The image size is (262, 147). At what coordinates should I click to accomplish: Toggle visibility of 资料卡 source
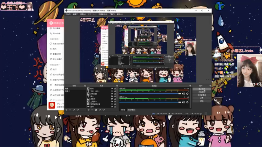[x=112, y=99]
